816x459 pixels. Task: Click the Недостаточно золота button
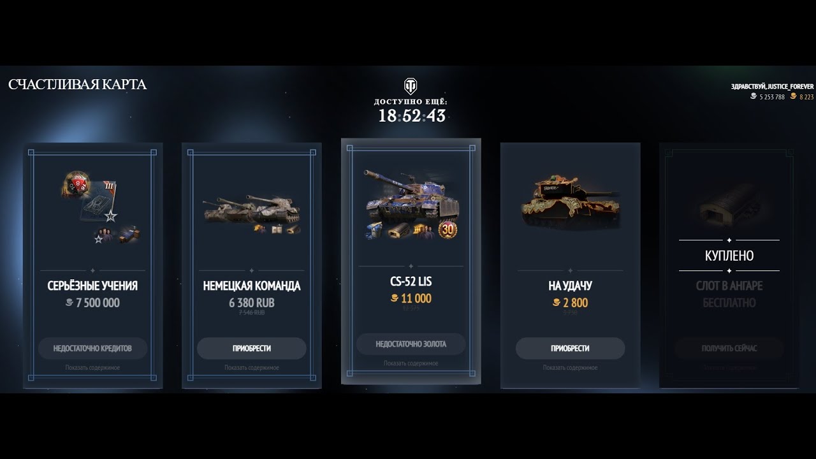(x=411, y=344)
